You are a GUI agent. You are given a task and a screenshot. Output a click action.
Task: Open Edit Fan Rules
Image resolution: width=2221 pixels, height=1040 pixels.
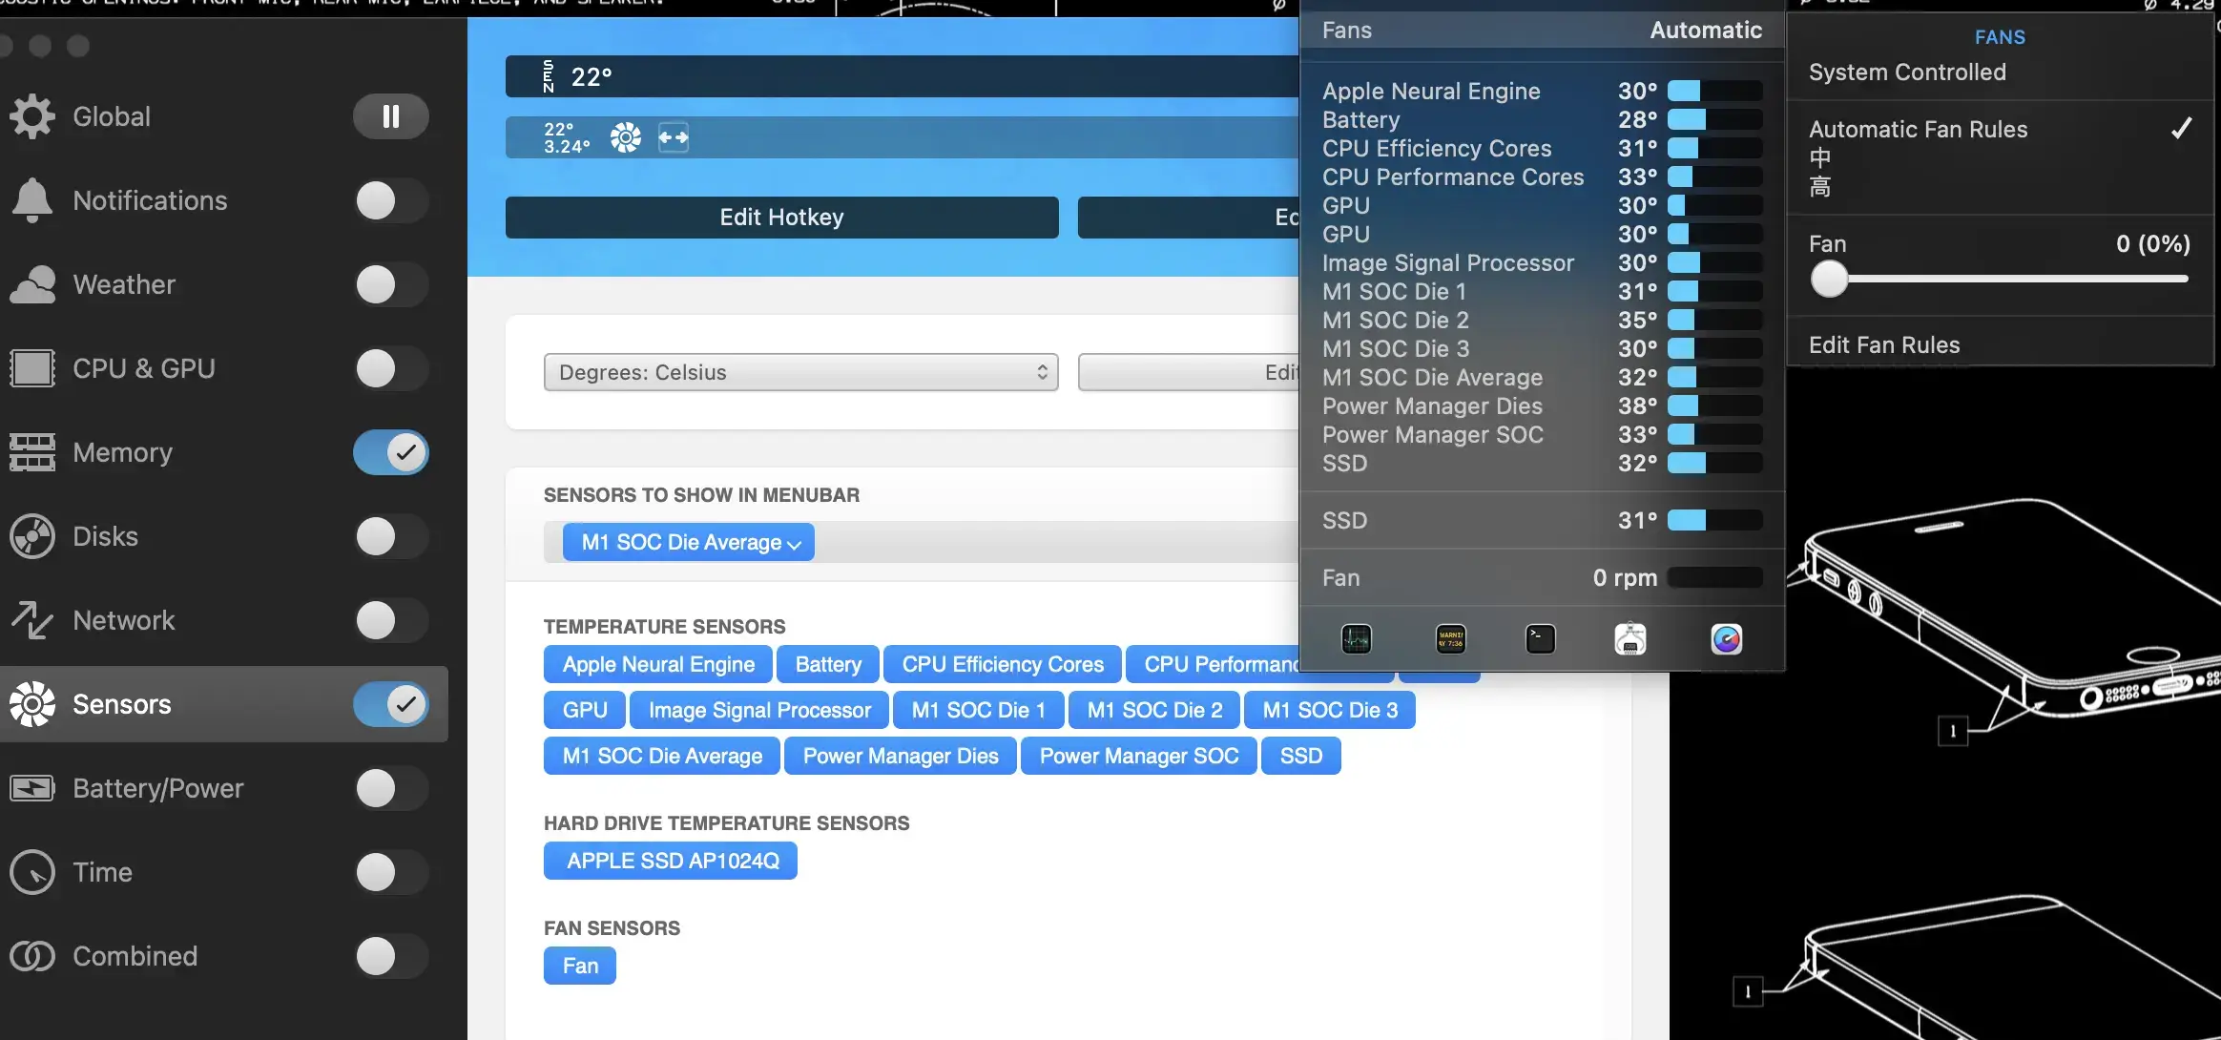coord(1884,344)
